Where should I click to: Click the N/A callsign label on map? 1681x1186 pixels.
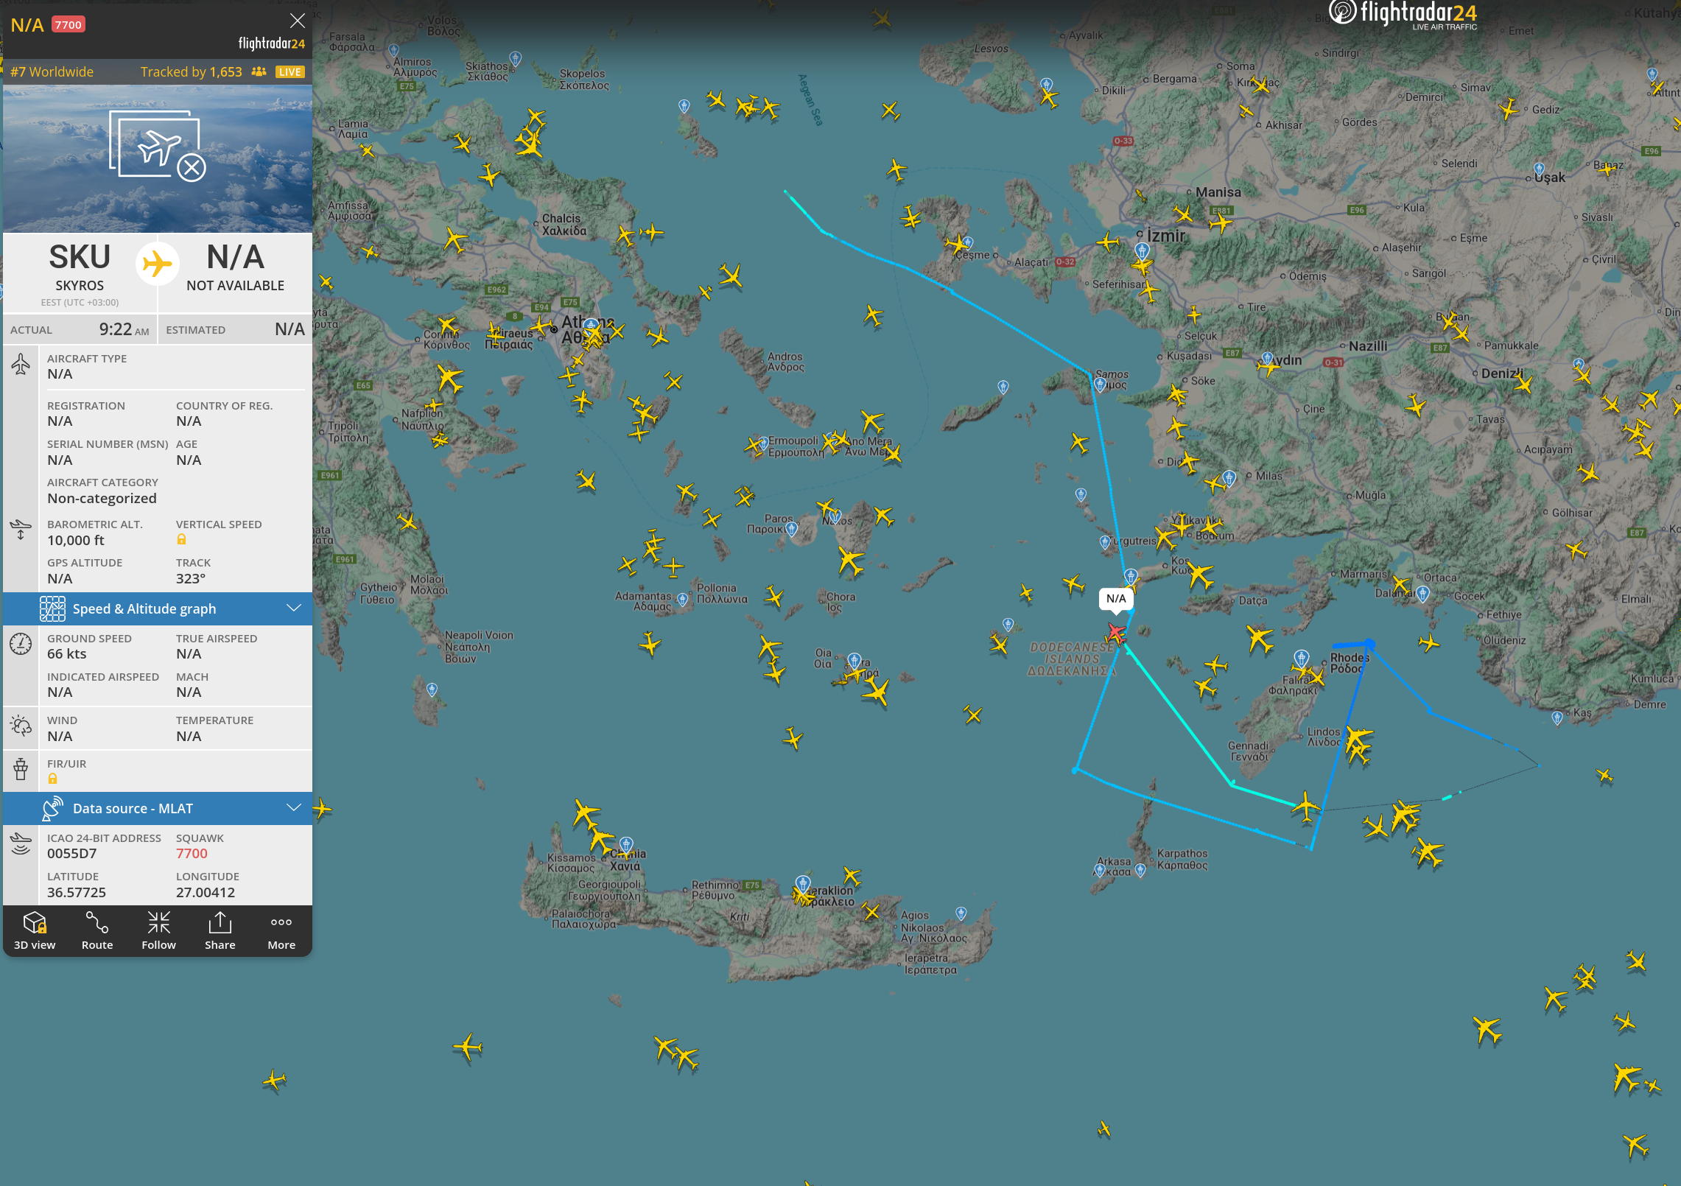pos(1116,598)
